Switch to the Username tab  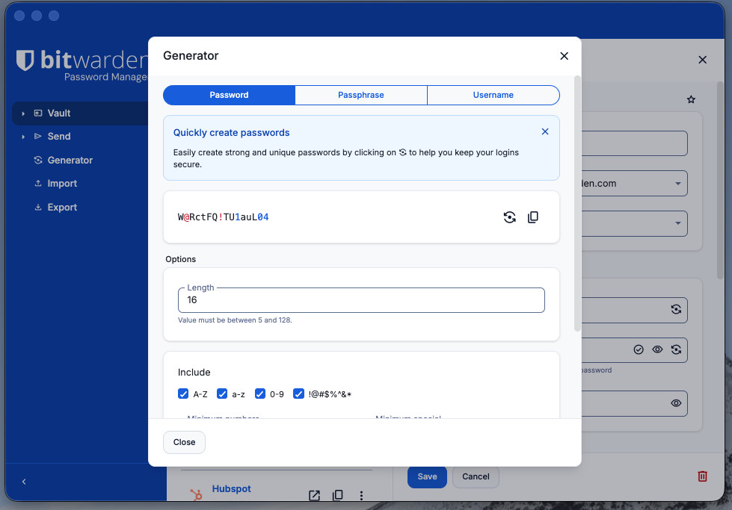pos(493,95)
